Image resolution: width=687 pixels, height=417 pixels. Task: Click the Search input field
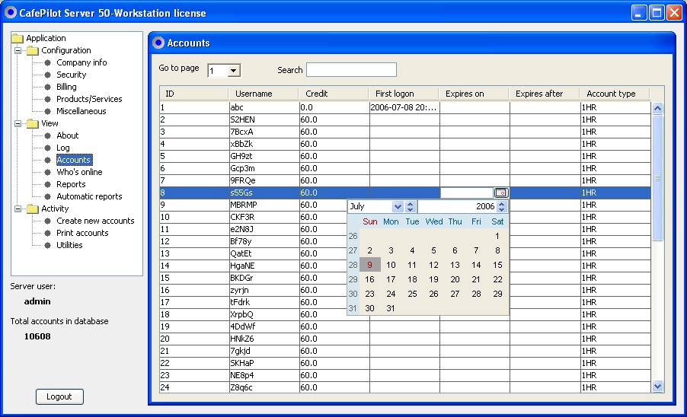(x=351, y=69)
